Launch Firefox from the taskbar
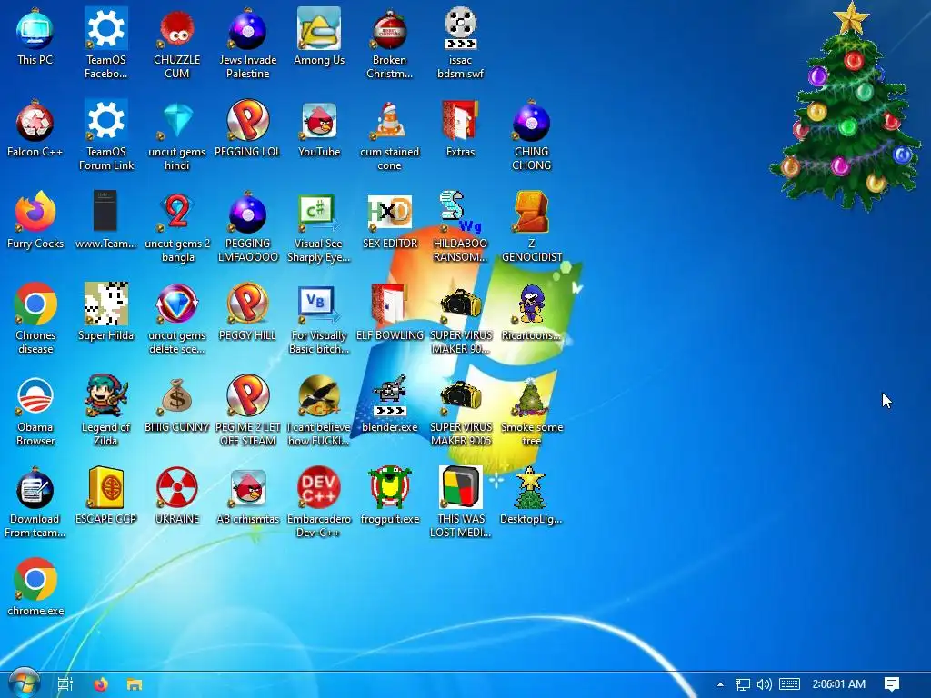The height and width of the screenshot is (698, 931). 101,684
